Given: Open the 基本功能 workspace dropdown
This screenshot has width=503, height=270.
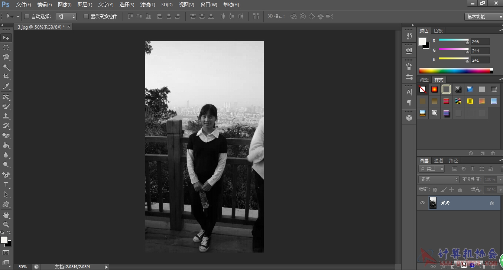Looking at the screenshot, I should click(x=483, y=17).
